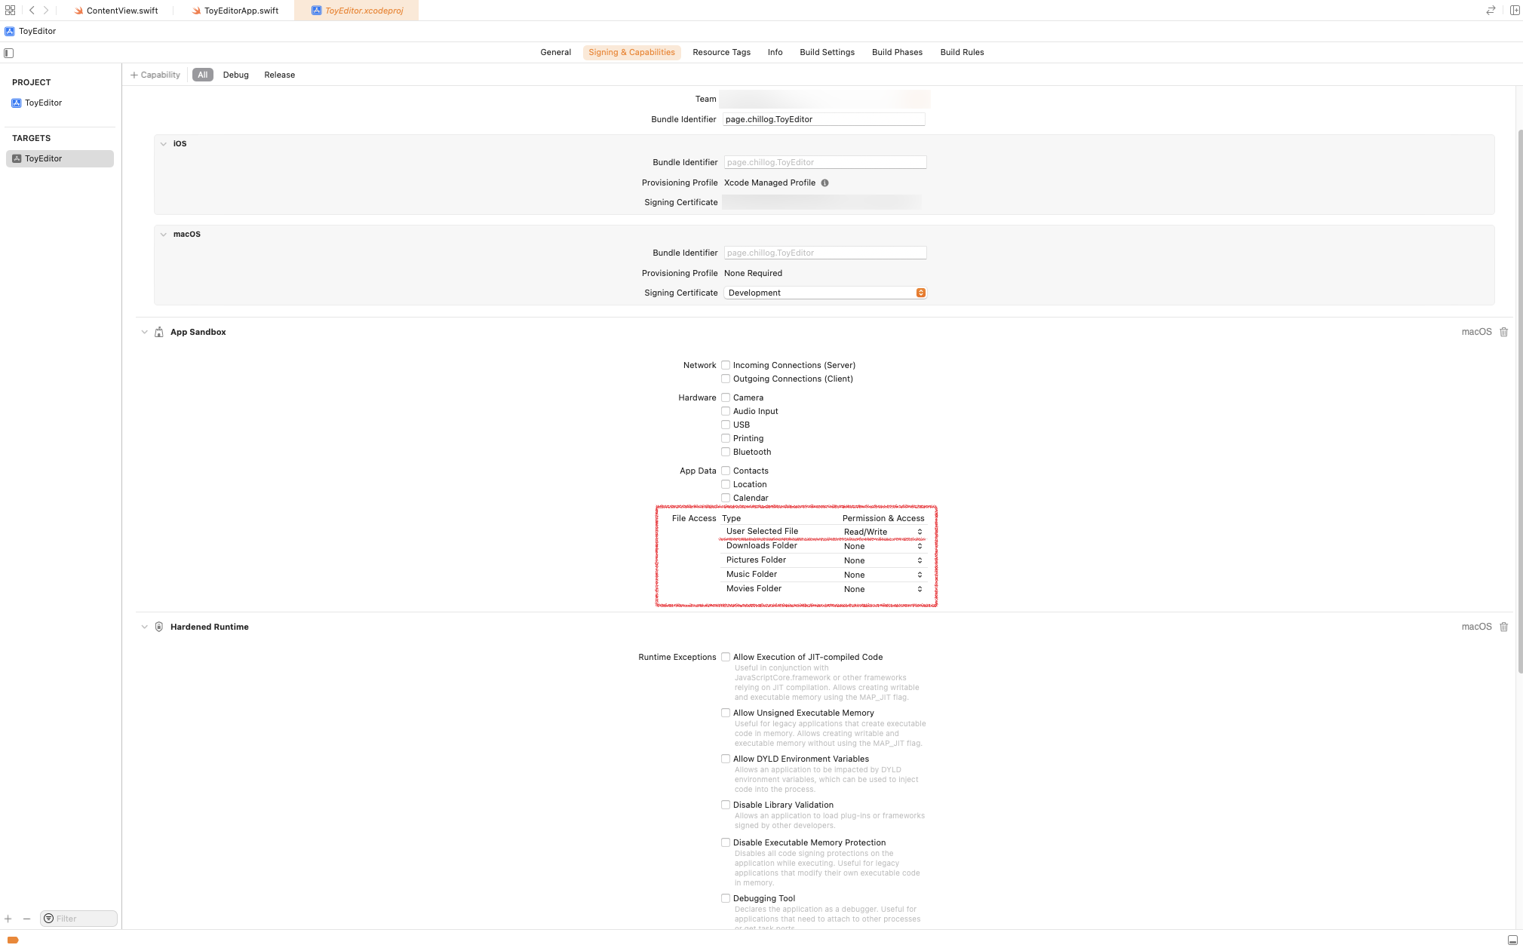Select the Debug configuration filter
Image resolution: width=1523 pixels, height=948 pixels.
click(235, 75)
